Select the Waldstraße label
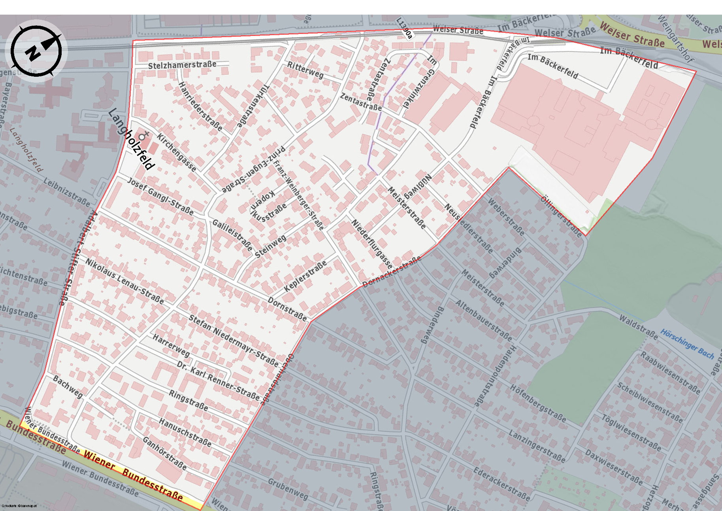This screenshot has width=722, height=511. [638, 327]
